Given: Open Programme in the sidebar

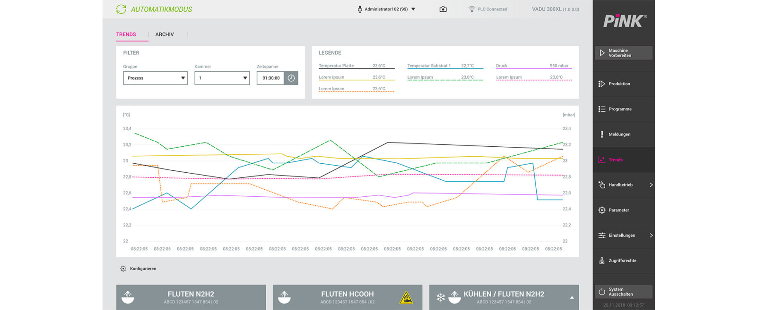Looking at the screenshot, I should (619, 109).
